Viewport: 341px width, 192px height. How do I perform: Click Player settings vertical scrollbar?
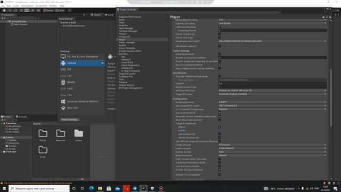pyautogui.click(x=331, y=98)
